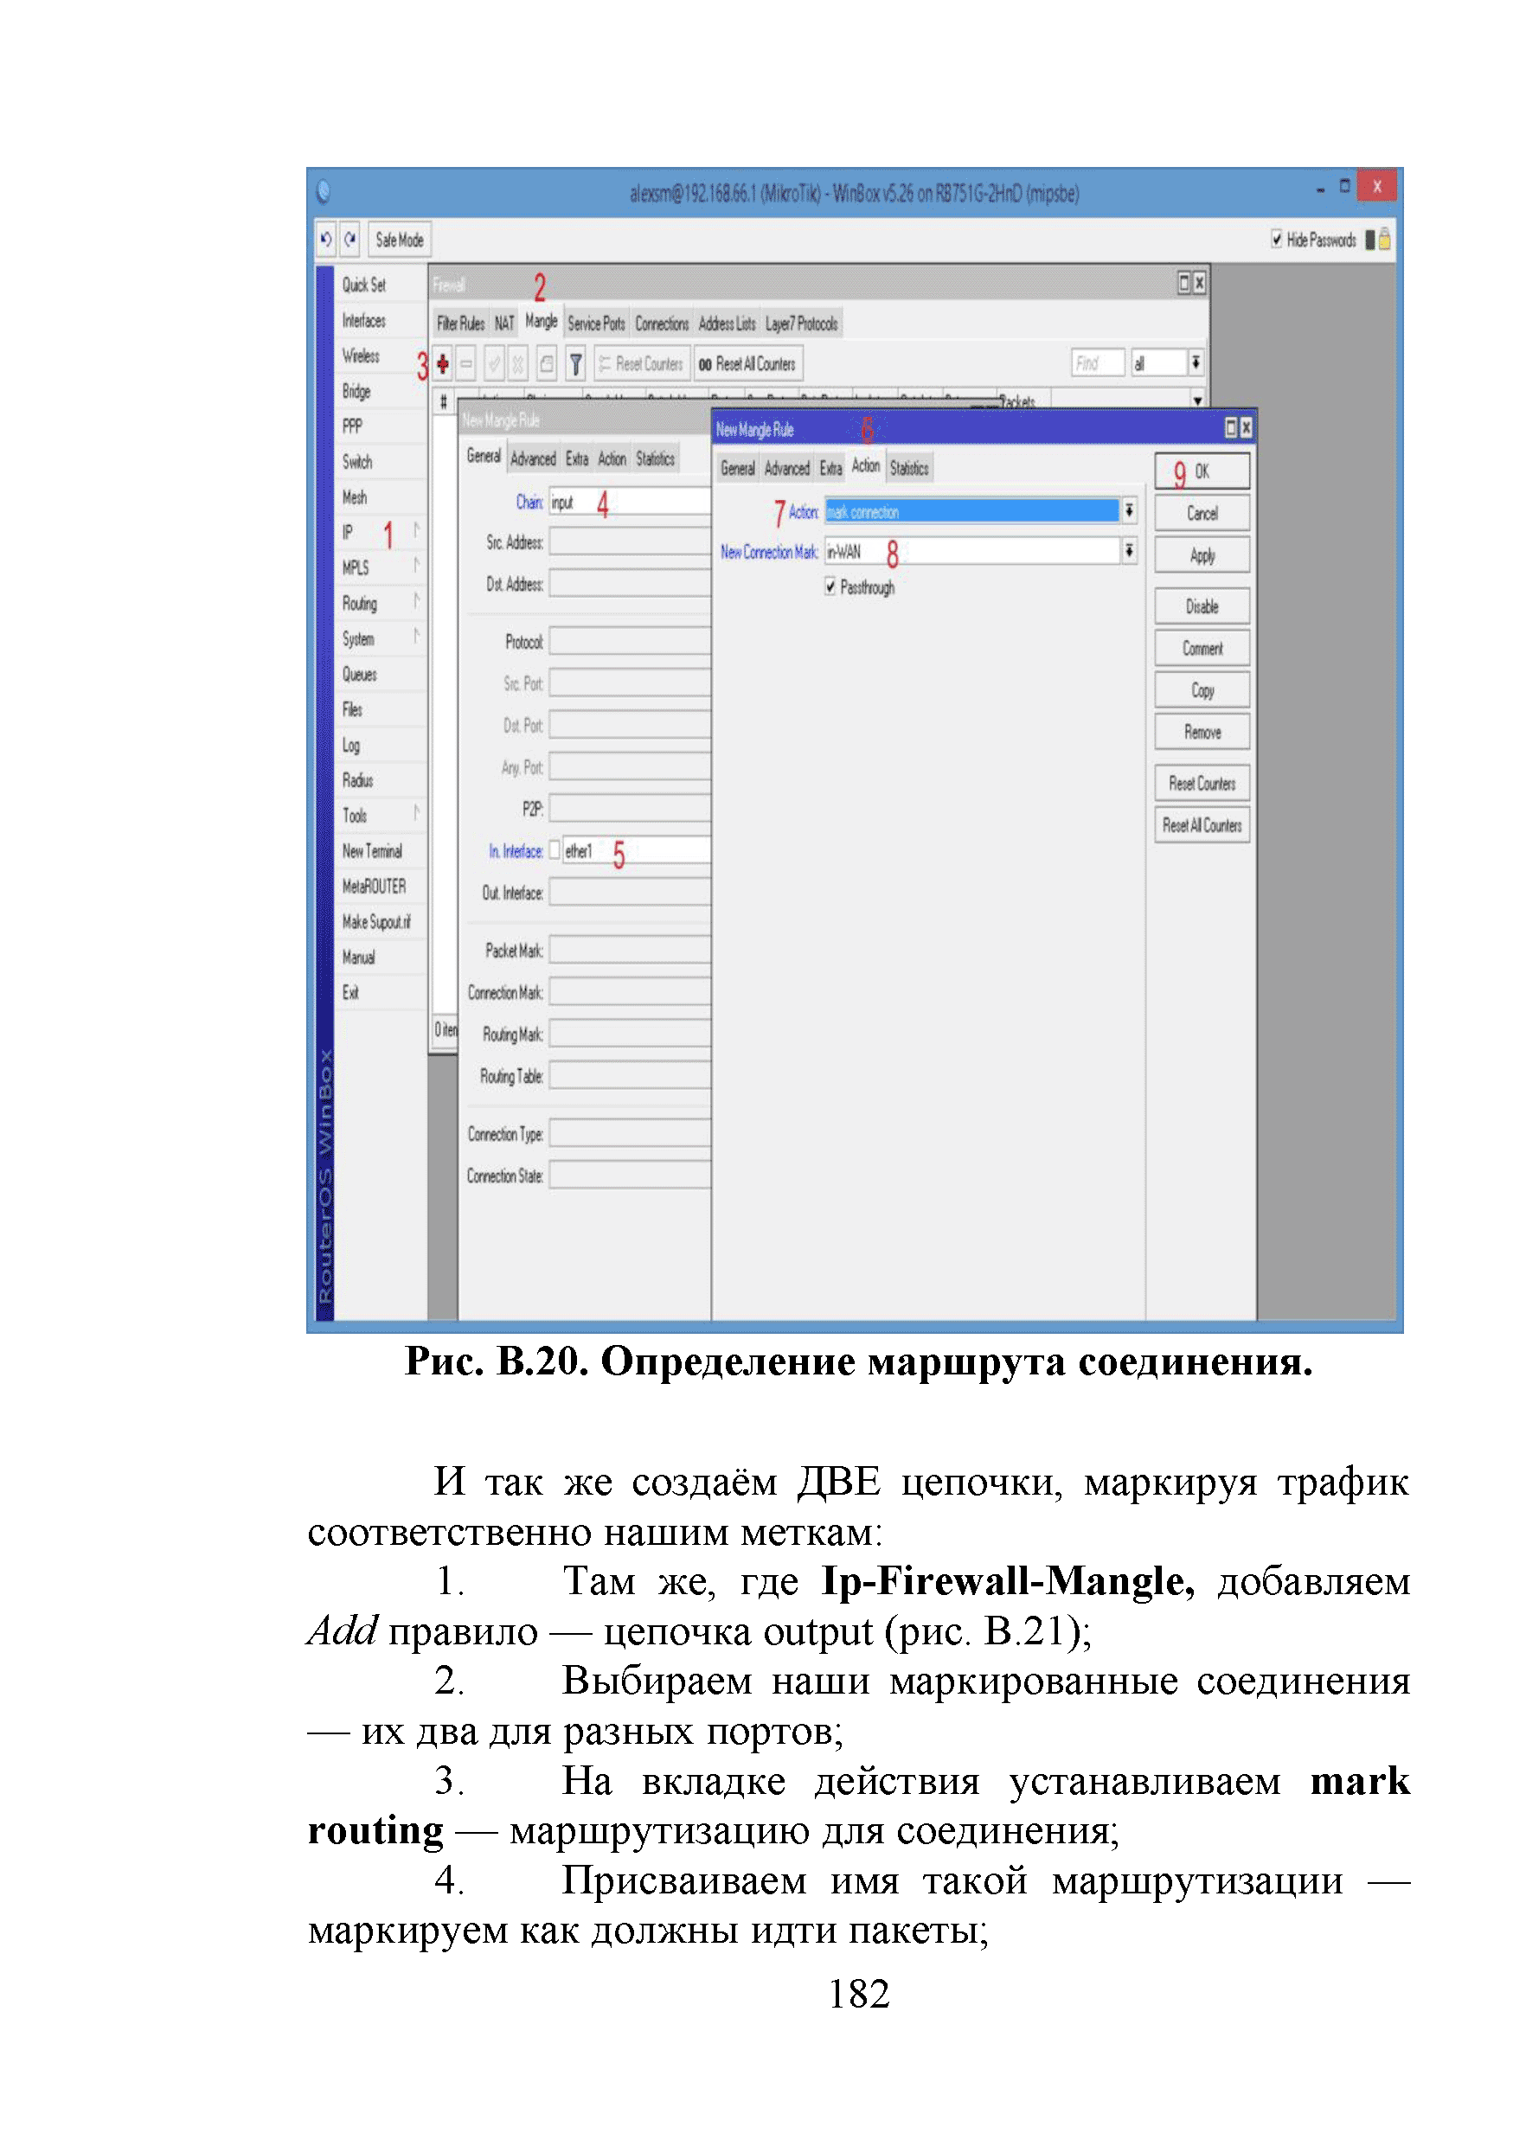Open the Action dropdown arrow
The image size is (1513, 2146).
[1129, 510]
